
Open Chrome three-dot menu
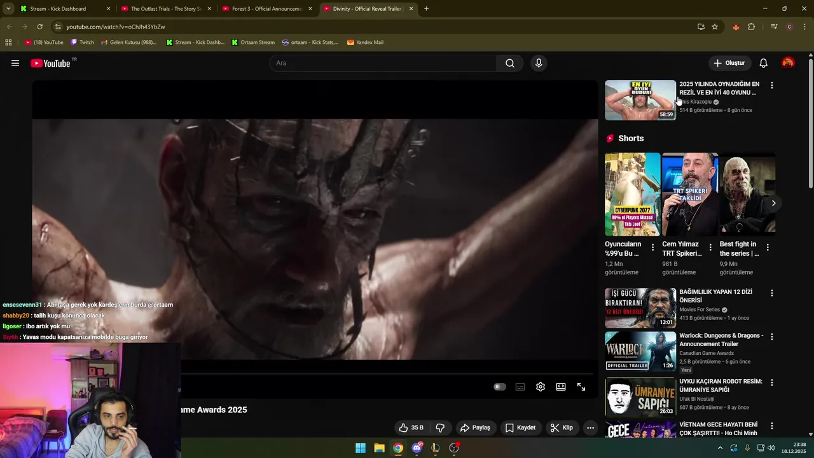805,27
